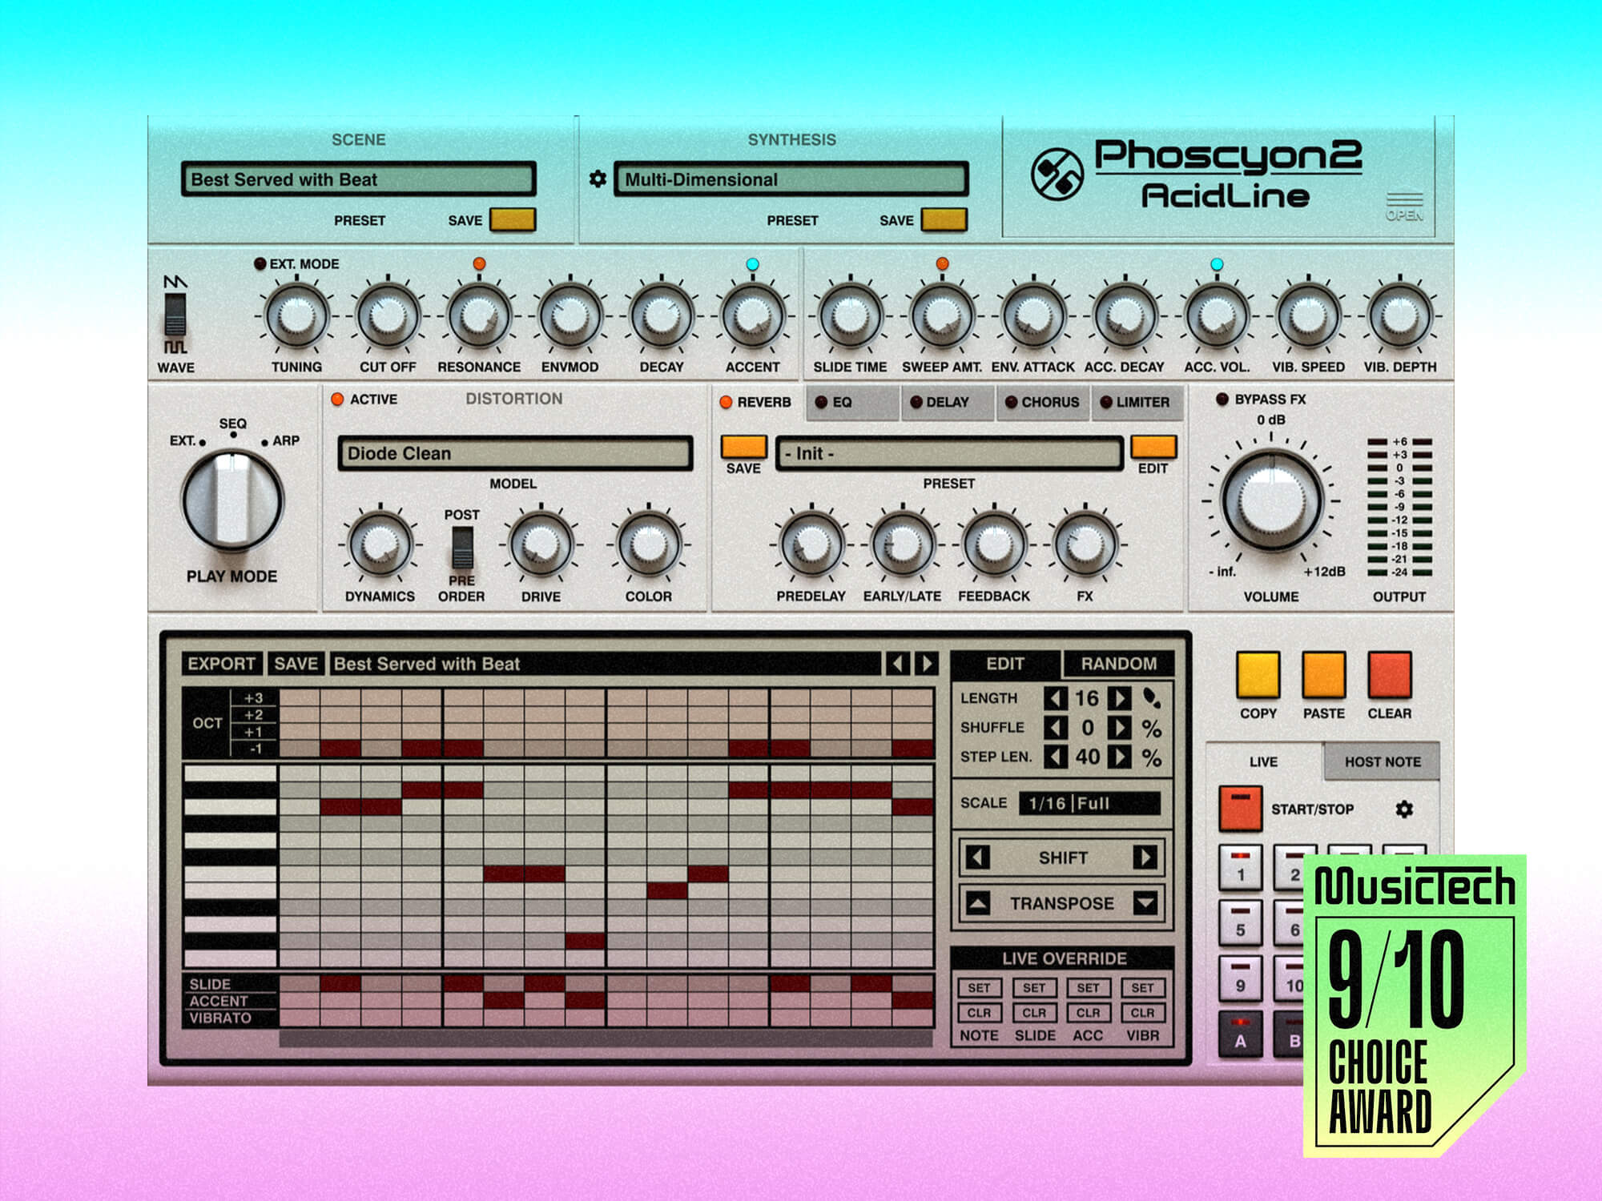Viewport: 1602px width, 1201px height.
Task: Transpose pattern up with up arrow
Action: point(977,903)
